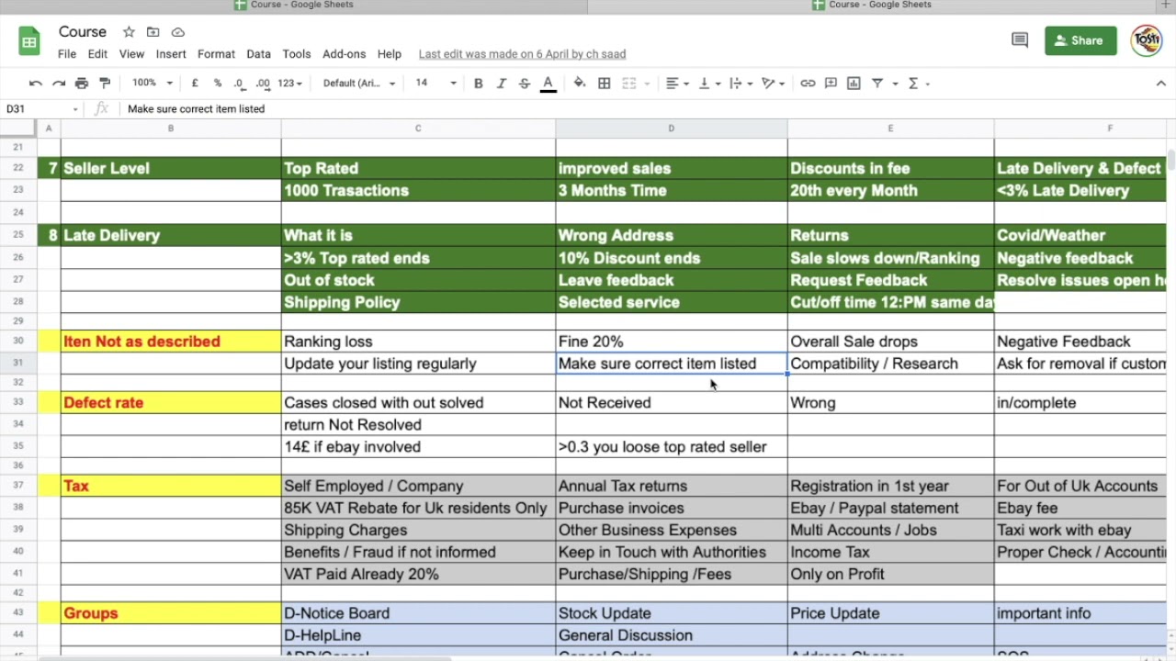Click the Course document title
1176x661 pixels.
83,32
